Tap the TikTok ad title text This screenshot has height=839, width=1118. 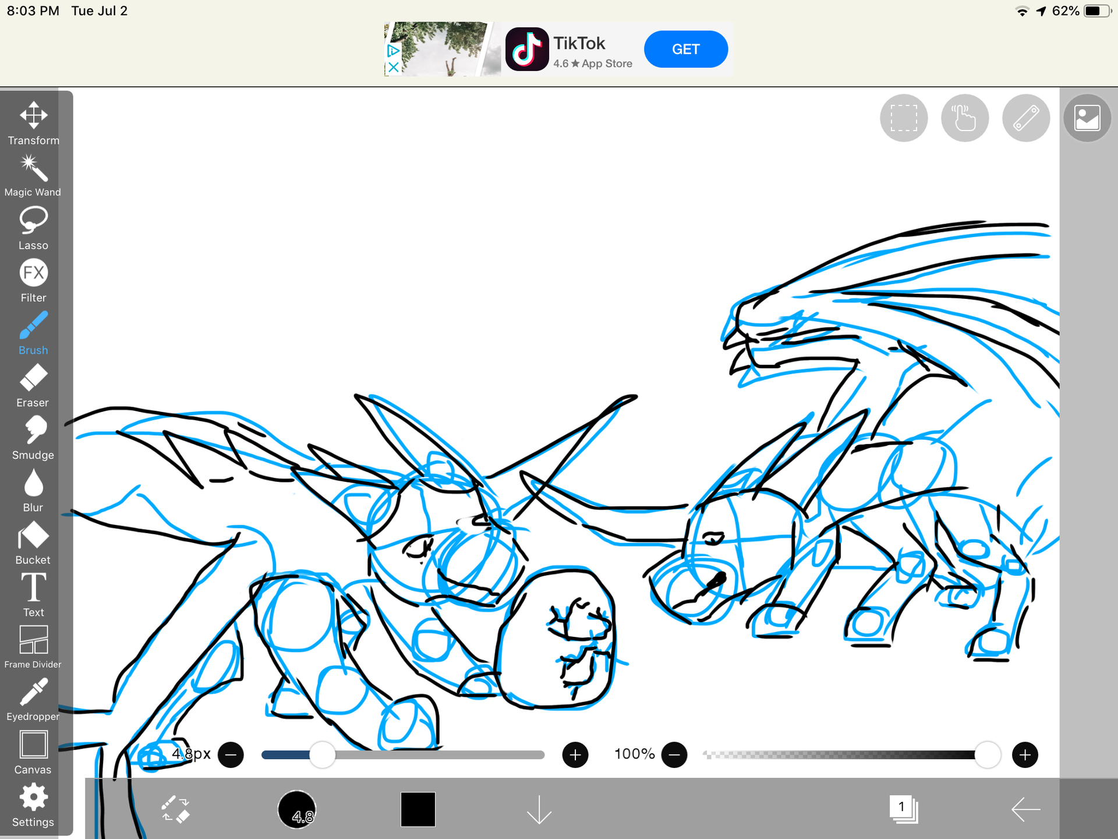[x=579, y=43]
